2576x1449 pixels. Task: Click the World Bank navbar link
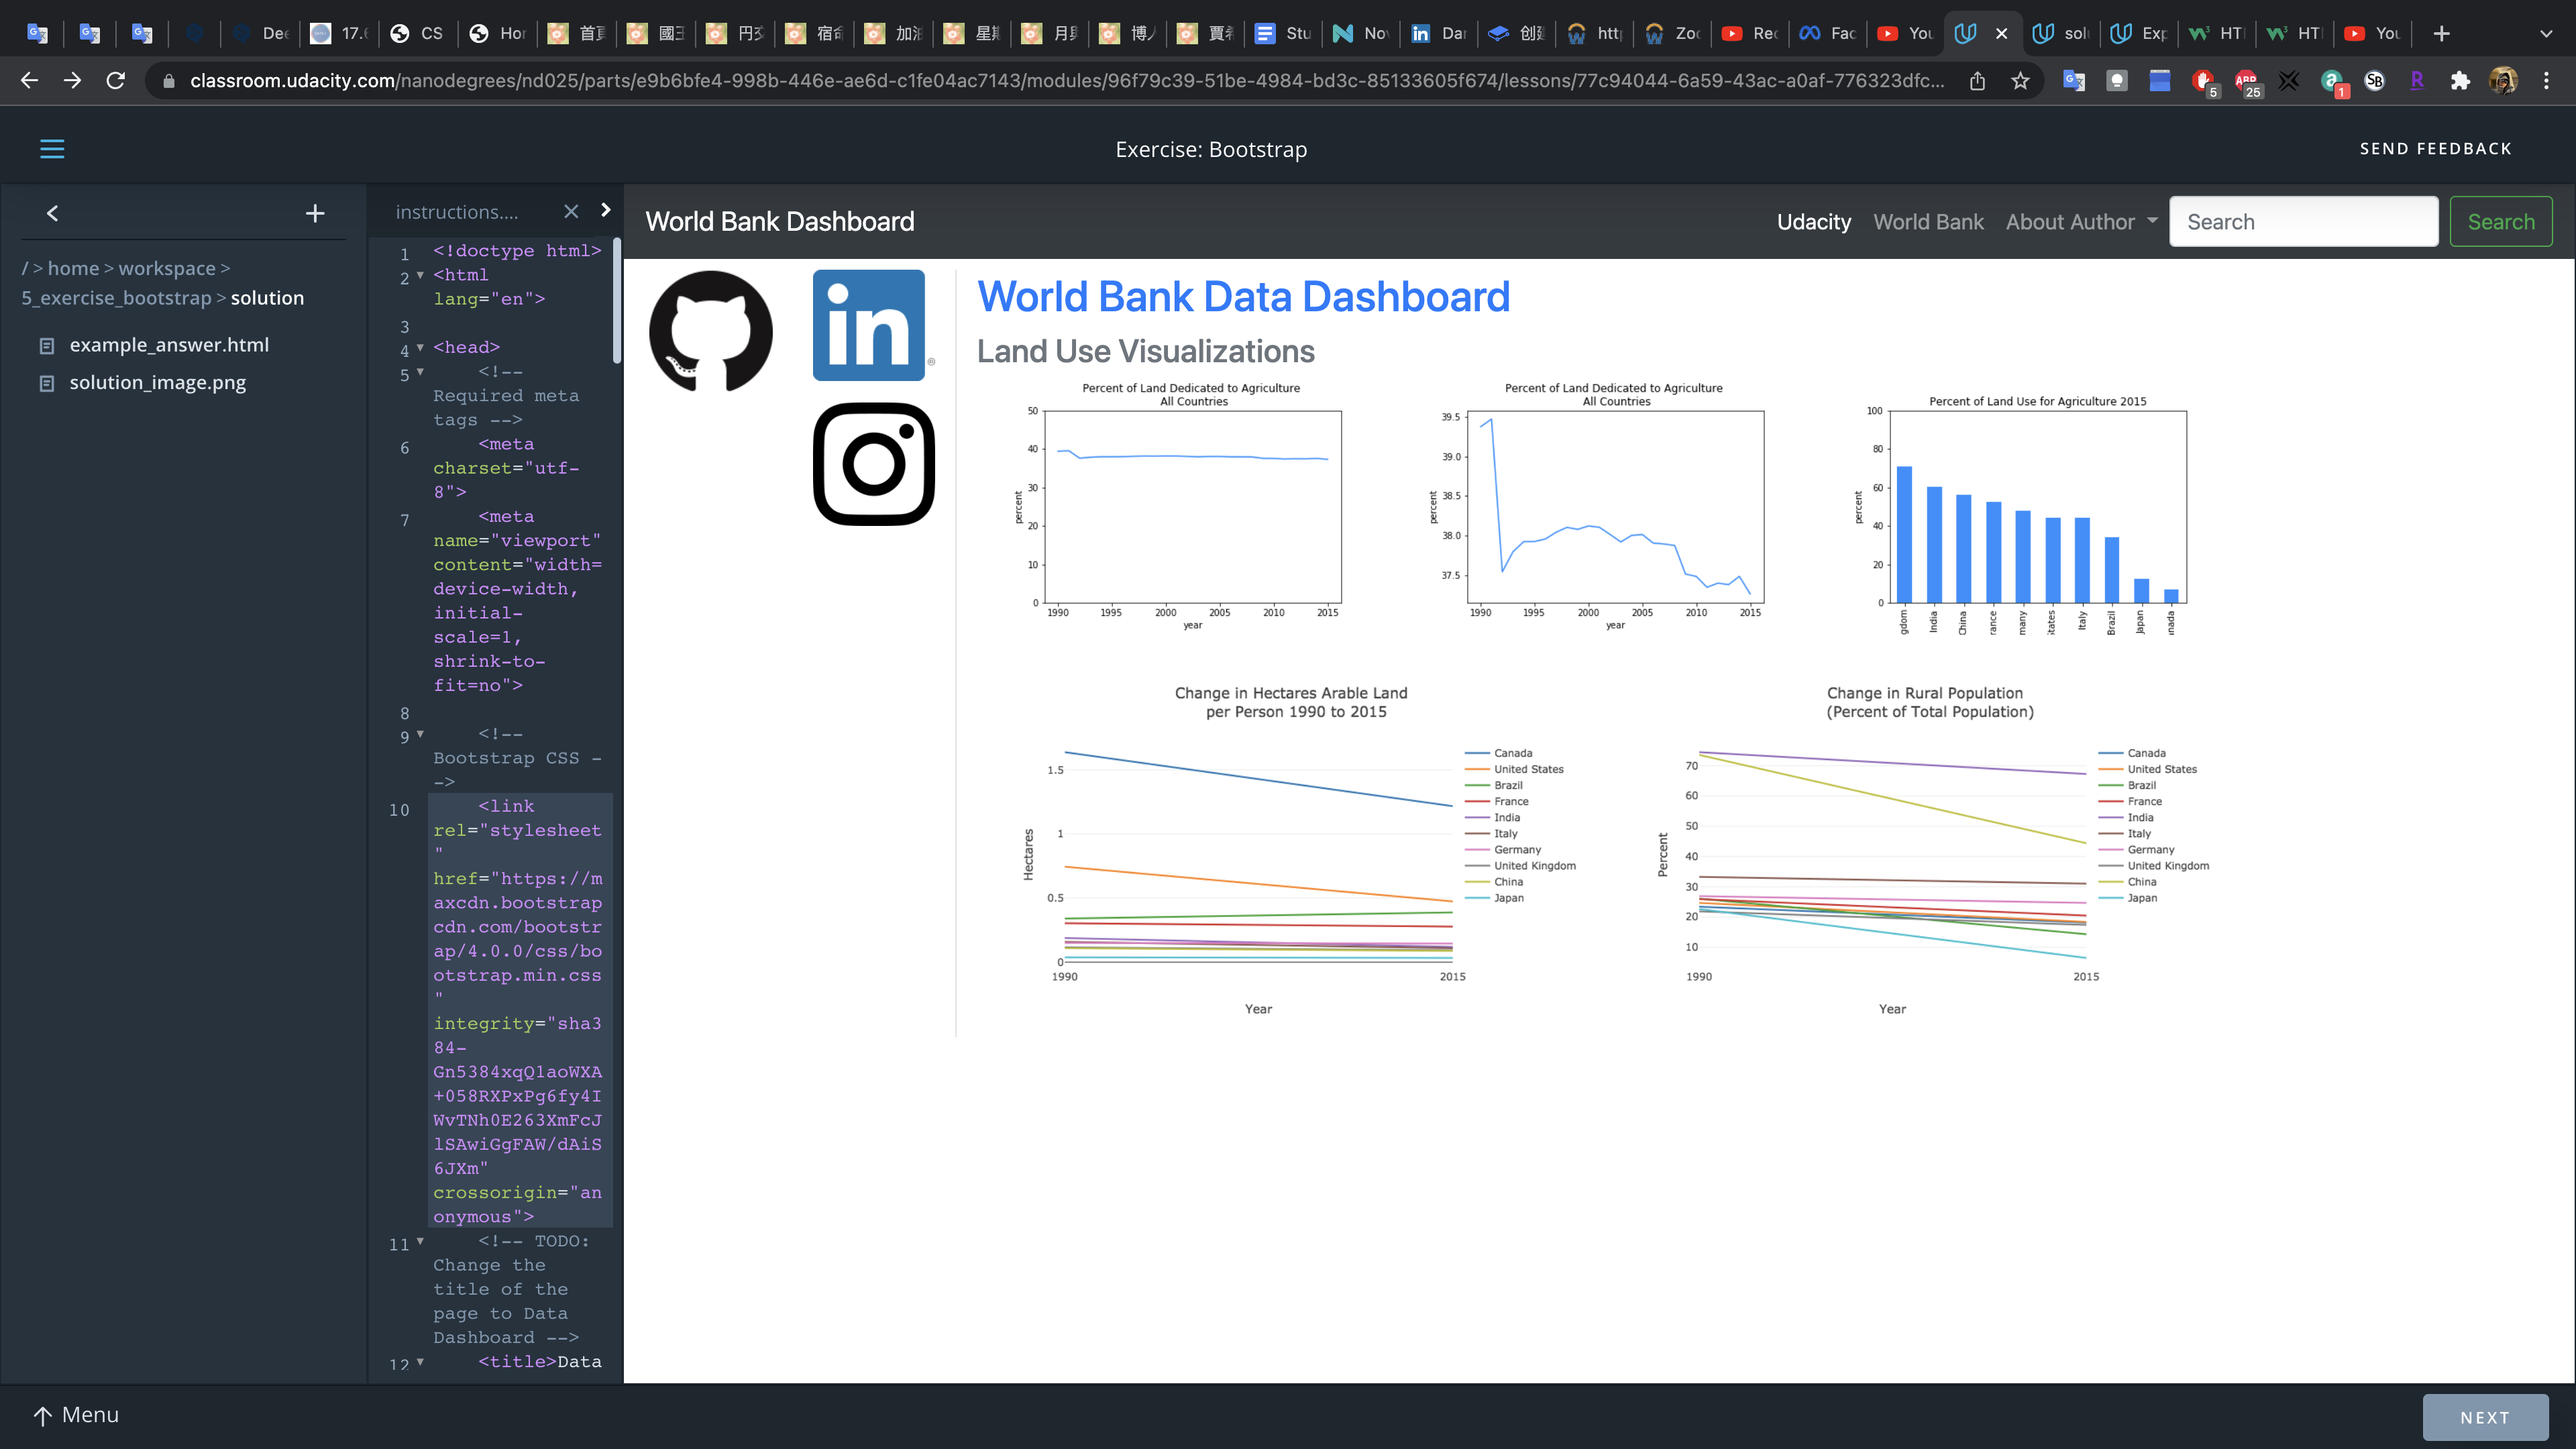pyautogui.click(x=1928, y=222)
